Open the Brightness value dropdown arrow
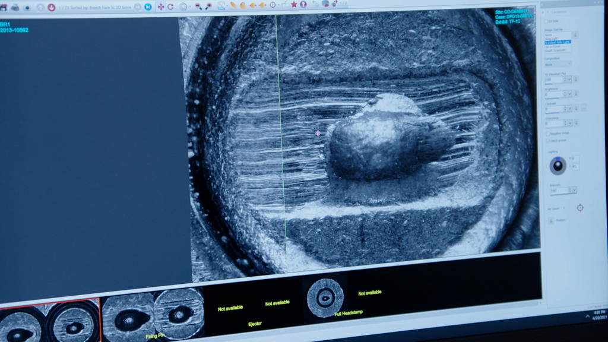 coord(568,94)
